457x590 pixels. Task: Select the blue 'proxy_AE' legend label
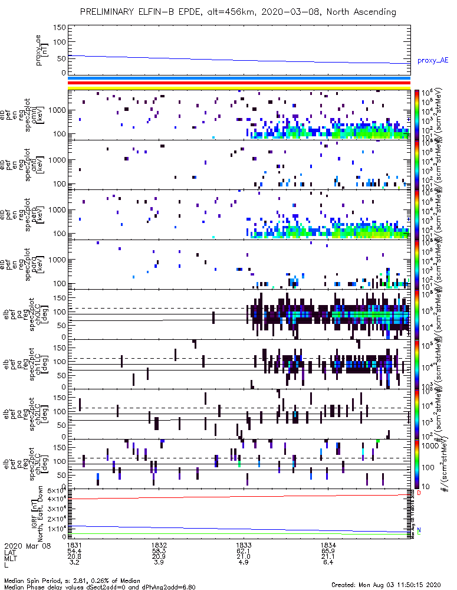pyautogui.click(x=433, y=61)
